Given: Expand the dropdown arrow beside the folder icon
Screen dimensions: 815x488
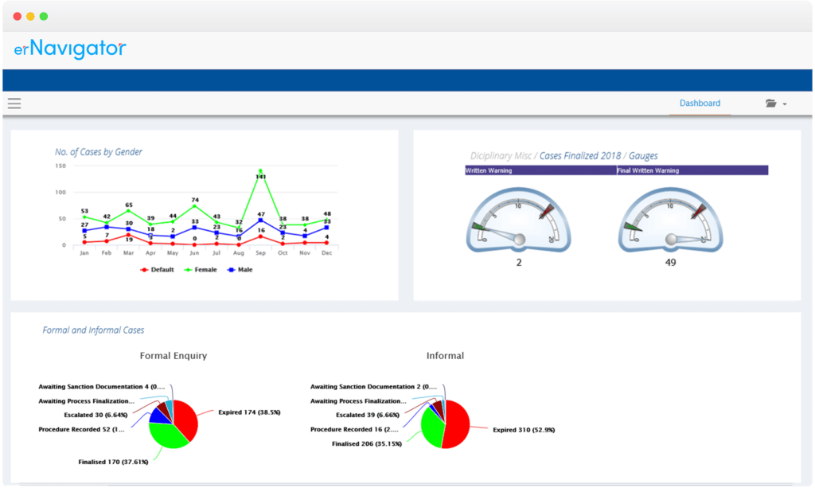Looking at the screenshot, I should pyautogui.click(x=783, y=103).
